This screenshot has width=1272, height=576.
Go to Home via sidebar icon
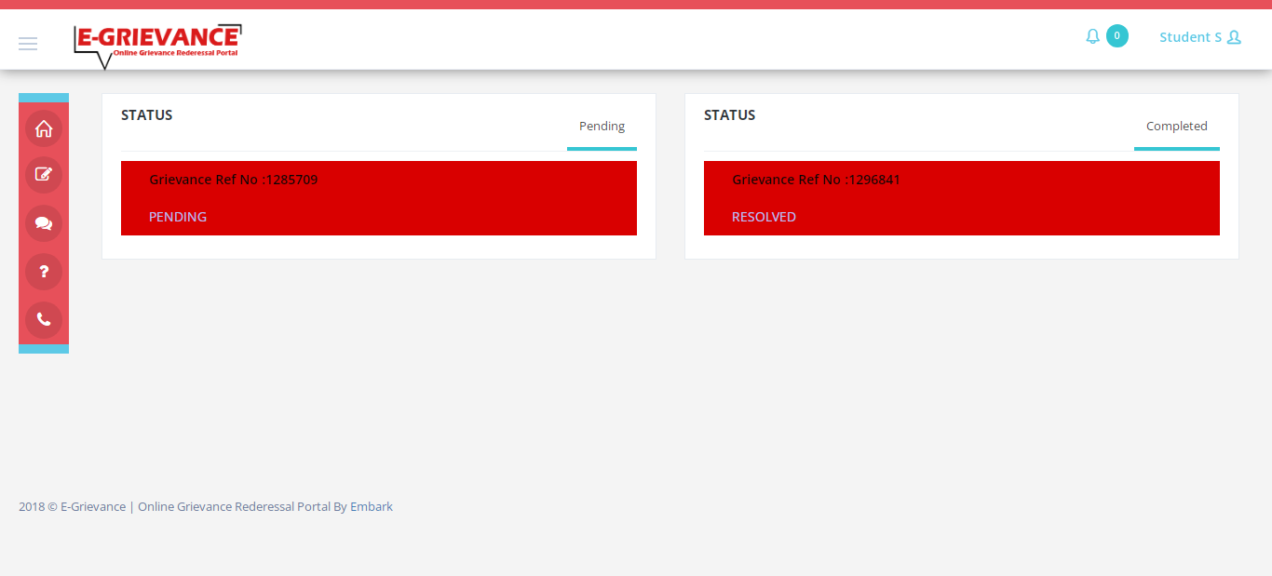point(44,129)
